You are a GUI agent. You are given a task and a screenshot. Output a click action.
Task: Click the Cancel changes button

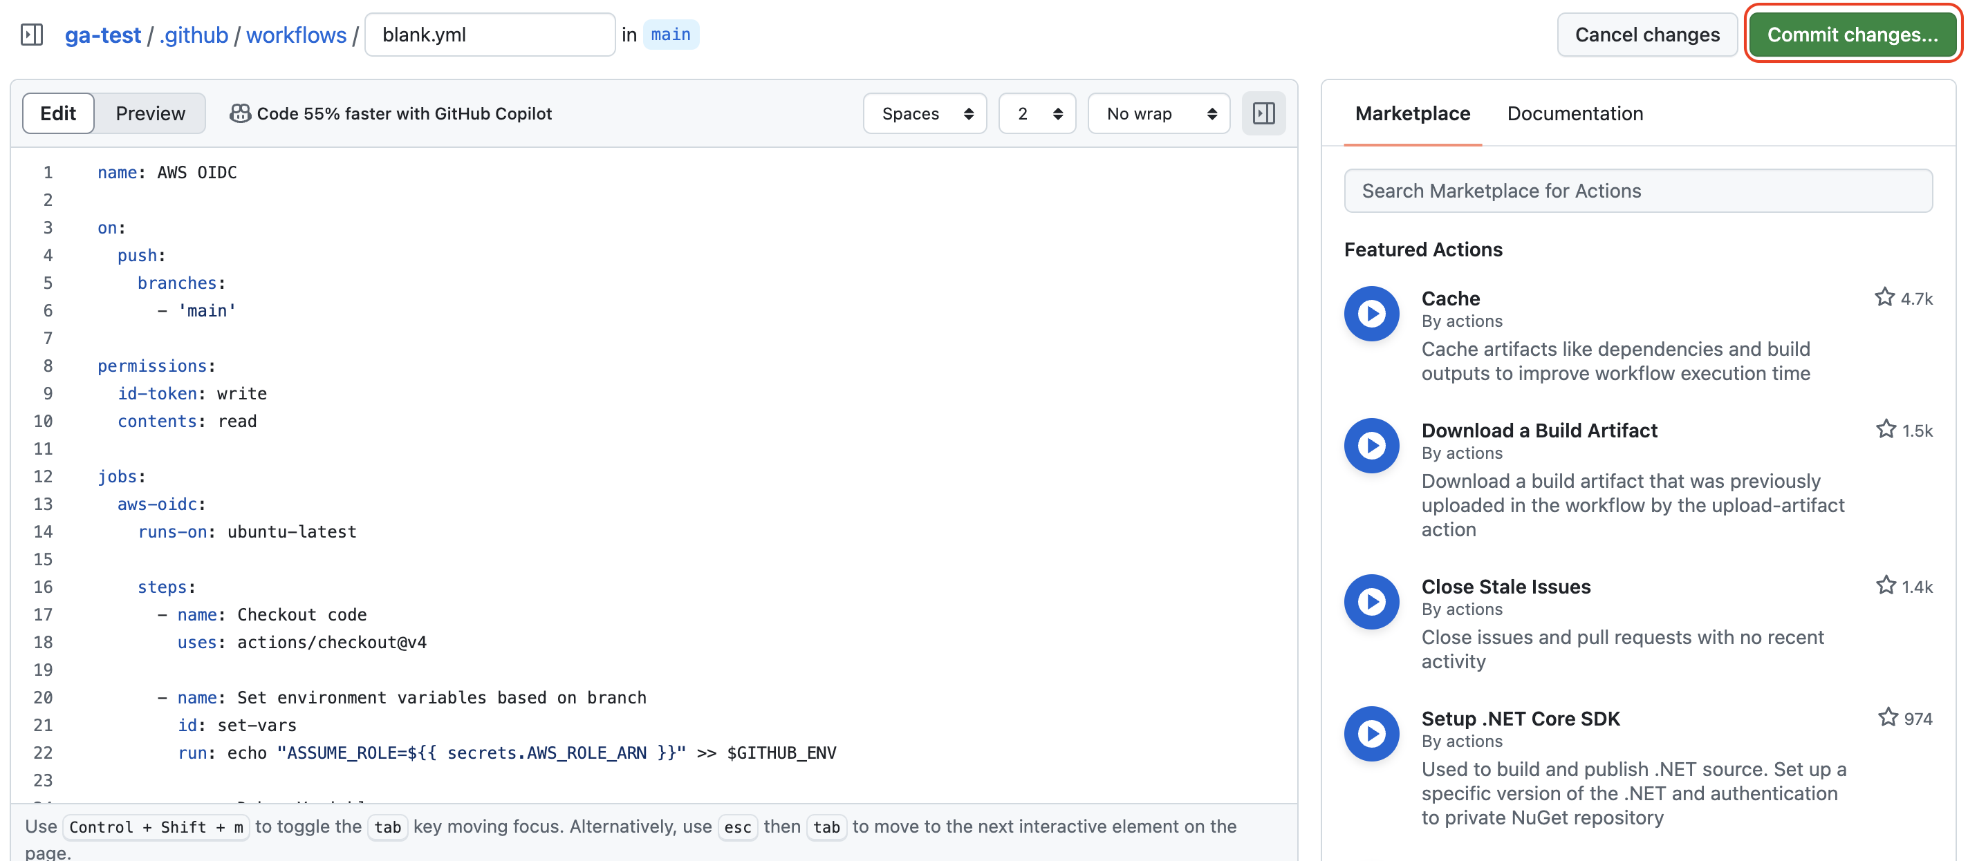[1647, 35]
